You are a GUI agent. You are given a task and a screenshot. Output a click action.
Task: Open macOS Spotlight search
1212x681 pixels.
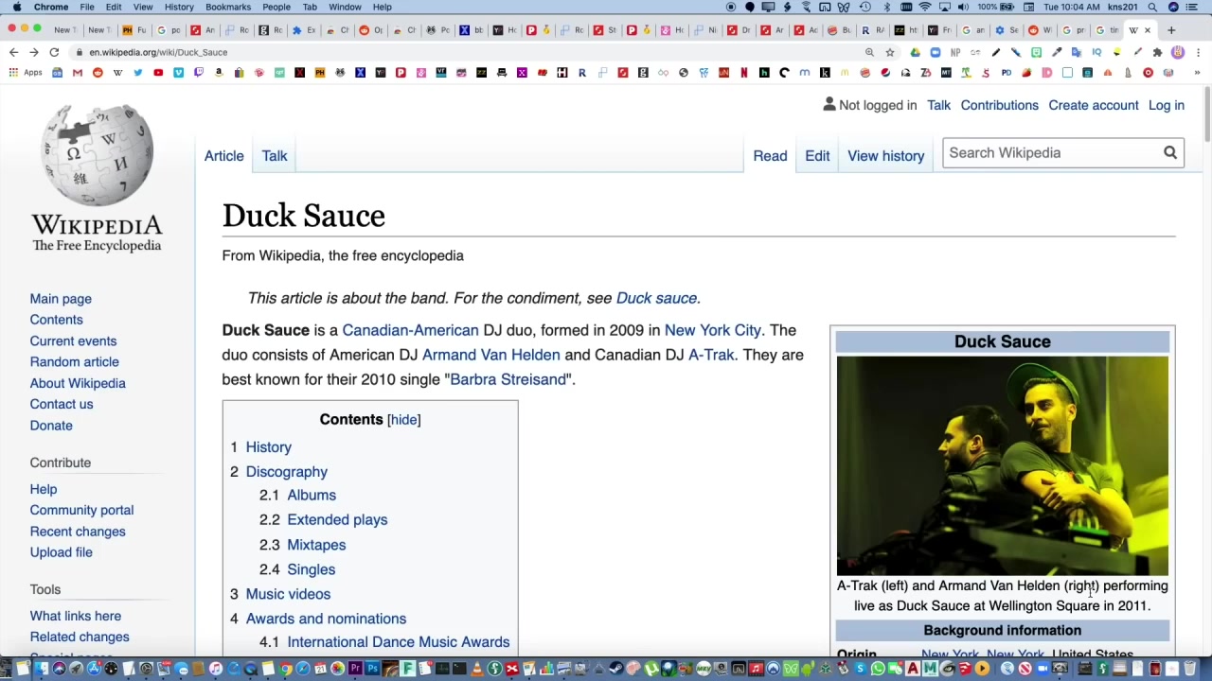point(1152,7)
